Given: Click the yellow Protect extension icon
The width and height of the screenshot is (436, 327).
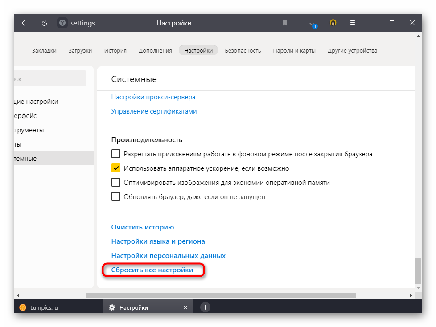Looking at the screenshot, I should click(333, 23).
